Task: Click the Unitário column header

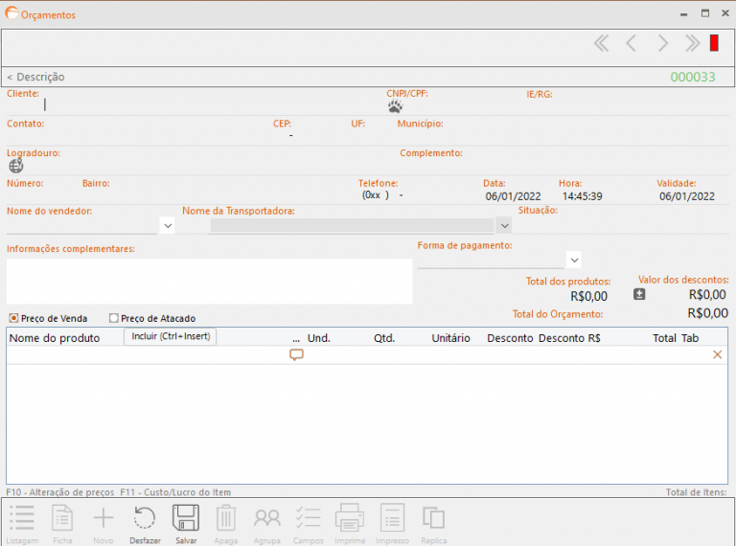Action: point(450,338)
